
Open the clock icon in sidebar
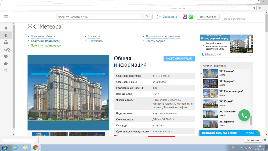(x=6, y=56)
